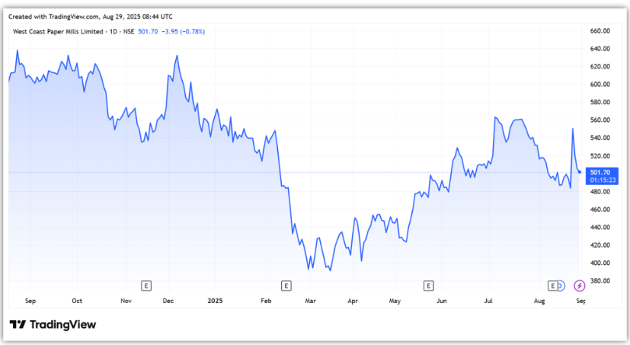Select the Oct label on time axis

tap(76, 302)
